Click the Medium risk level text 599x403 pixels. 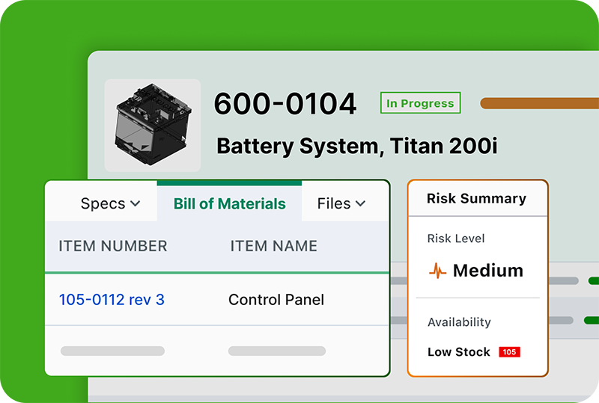tap(488, 271)
